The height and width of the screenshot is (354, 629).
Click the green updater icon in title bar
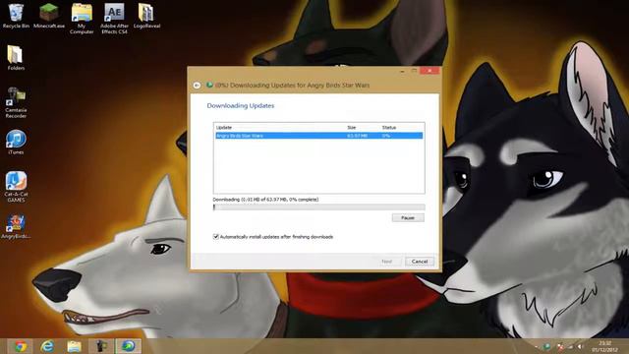pyautogui.click(x=209, y=85)
